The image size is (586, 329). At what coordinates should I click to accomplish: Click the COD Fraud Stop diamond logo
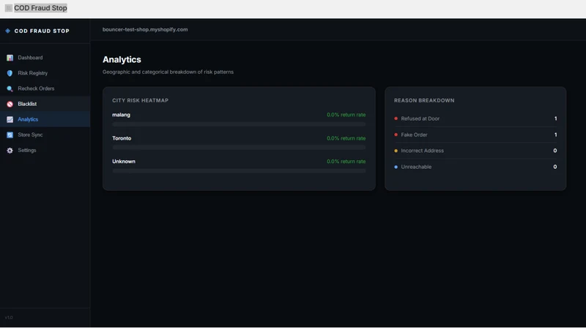(8, 31)
